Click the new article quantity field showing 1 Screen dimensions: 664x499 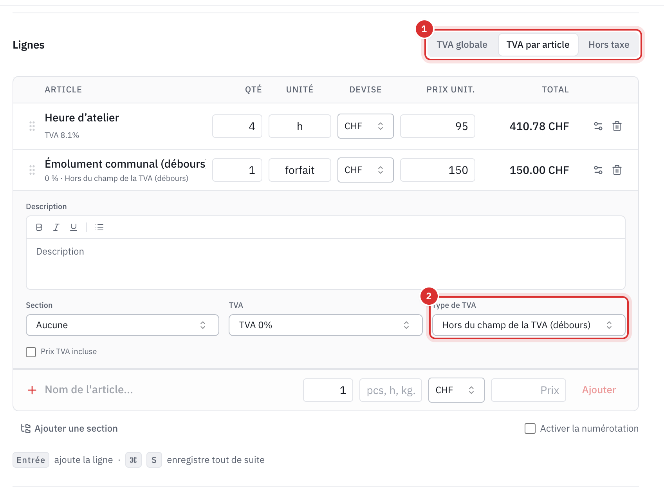(x=328, y=390)
